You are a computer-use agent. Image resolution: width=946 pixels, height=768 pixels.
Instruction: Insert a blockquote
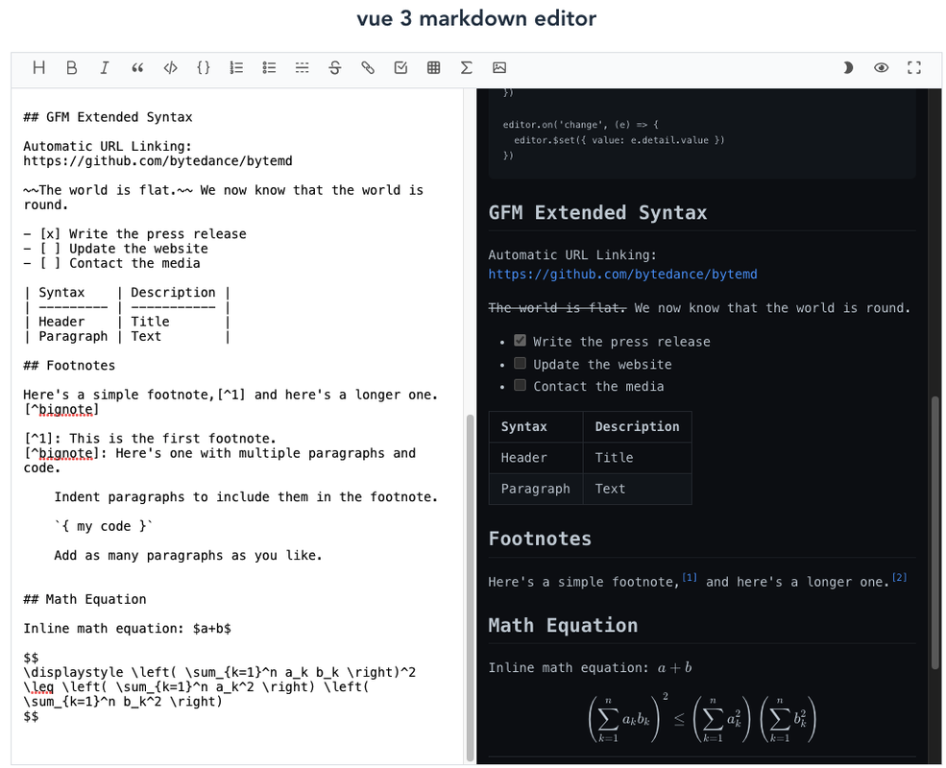point(137,67)
